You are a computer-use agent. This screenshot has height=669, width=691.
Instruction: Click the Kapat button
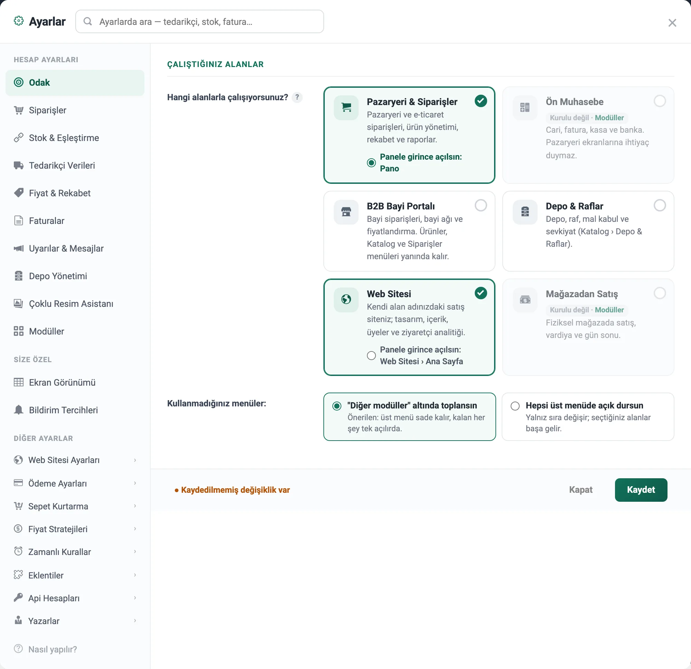(581, 490)
